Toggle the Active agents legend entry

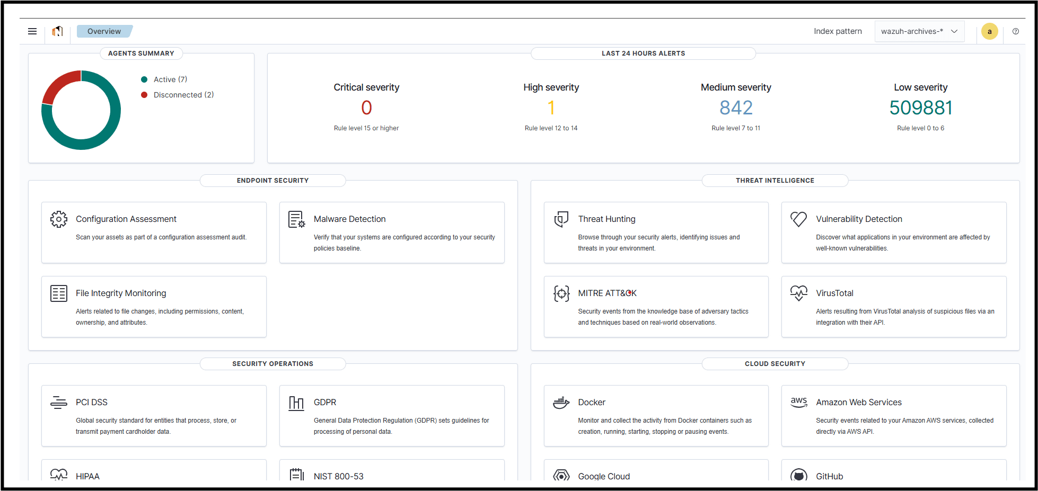coord(170,79)
